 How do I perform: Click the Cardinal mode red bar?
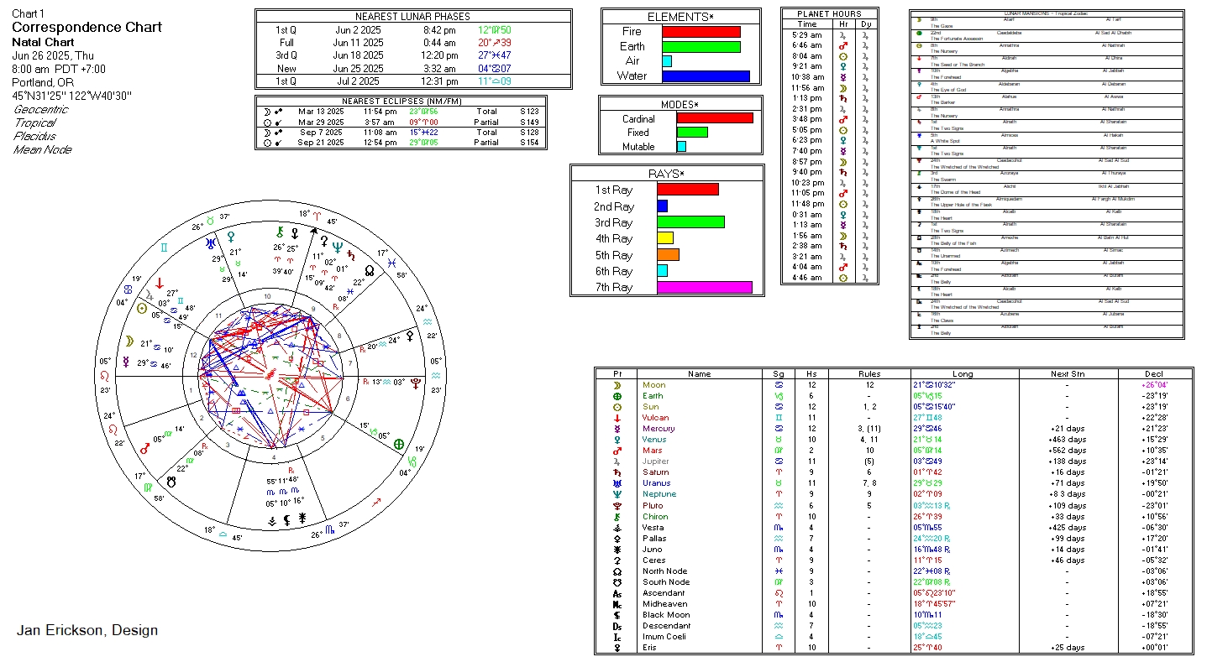pos(714,118)
